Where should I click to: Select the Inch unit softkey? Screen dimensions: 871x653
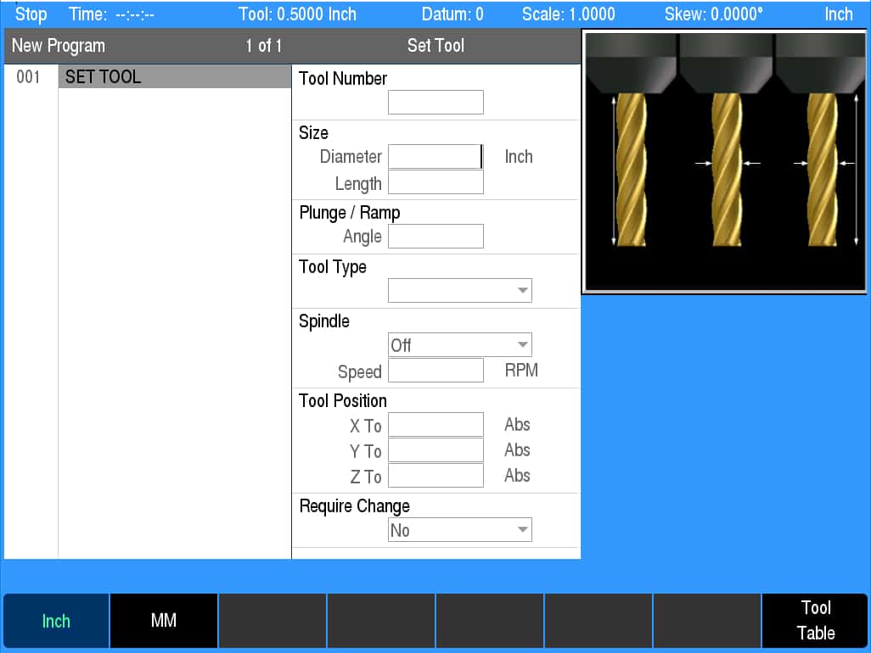(56, 620)
